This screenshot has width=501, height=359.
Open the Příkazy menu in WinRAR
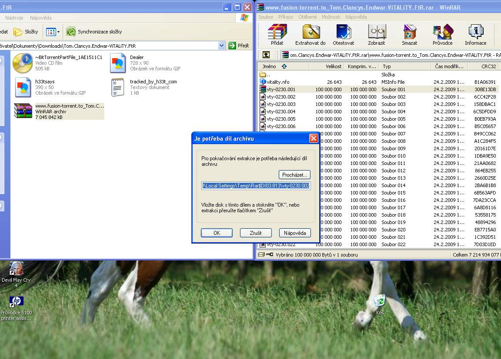click(285, 17)
